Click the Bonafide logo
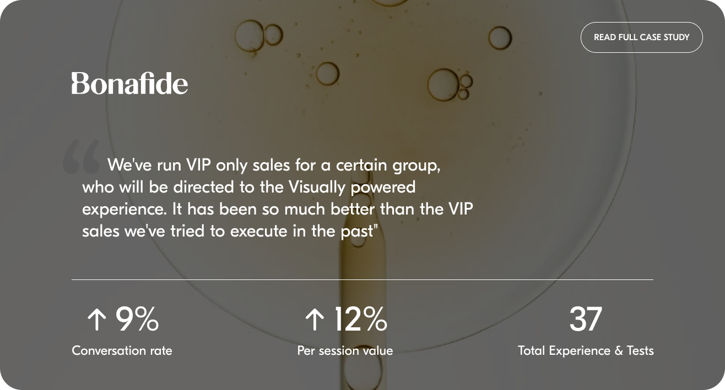 [x=129, y=84]
